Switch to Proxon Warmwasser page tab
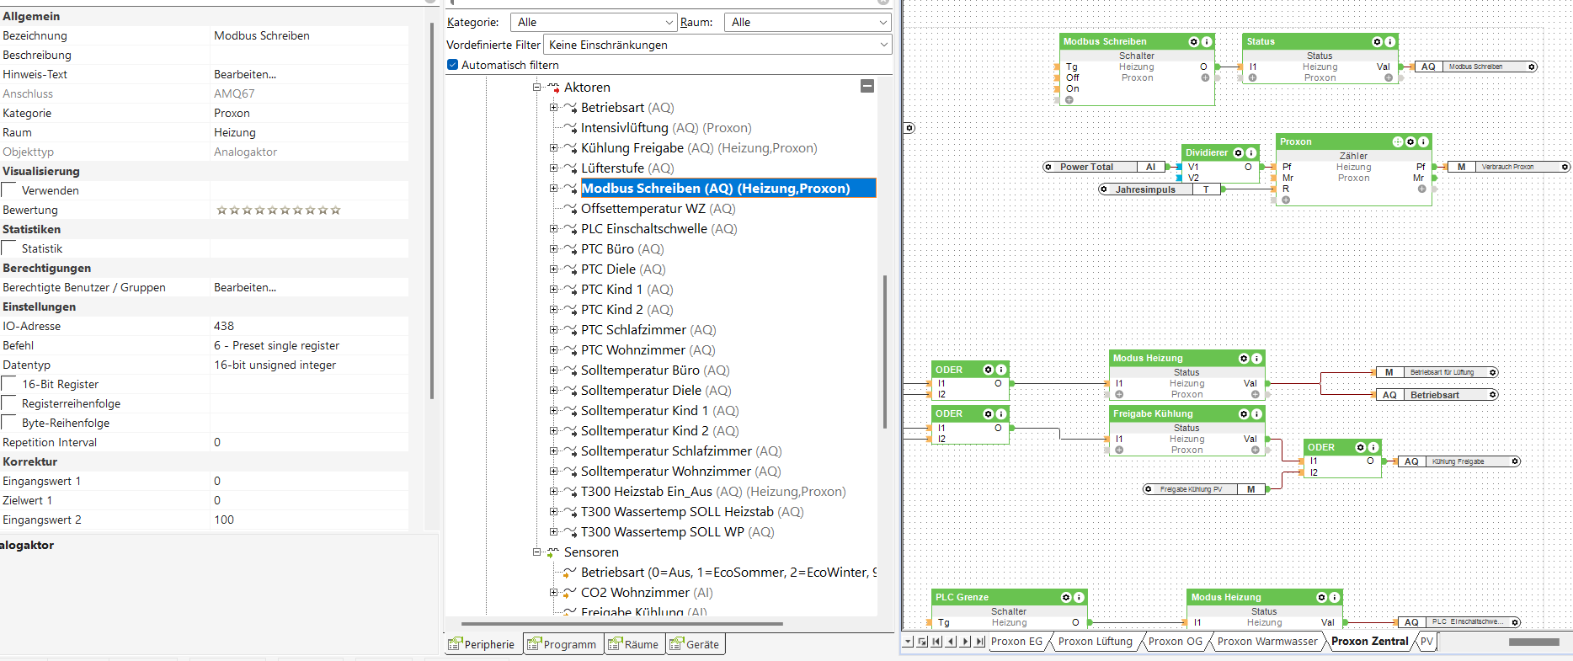Viewport: 1573px width, 661px height. [1266, 642]
